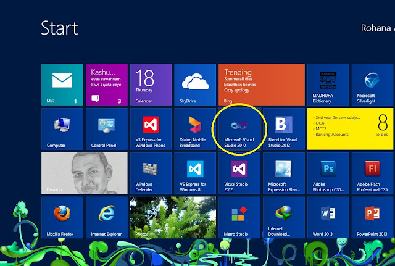Open PowerPoint 2013
395x266 pixels.
[372, 218]
